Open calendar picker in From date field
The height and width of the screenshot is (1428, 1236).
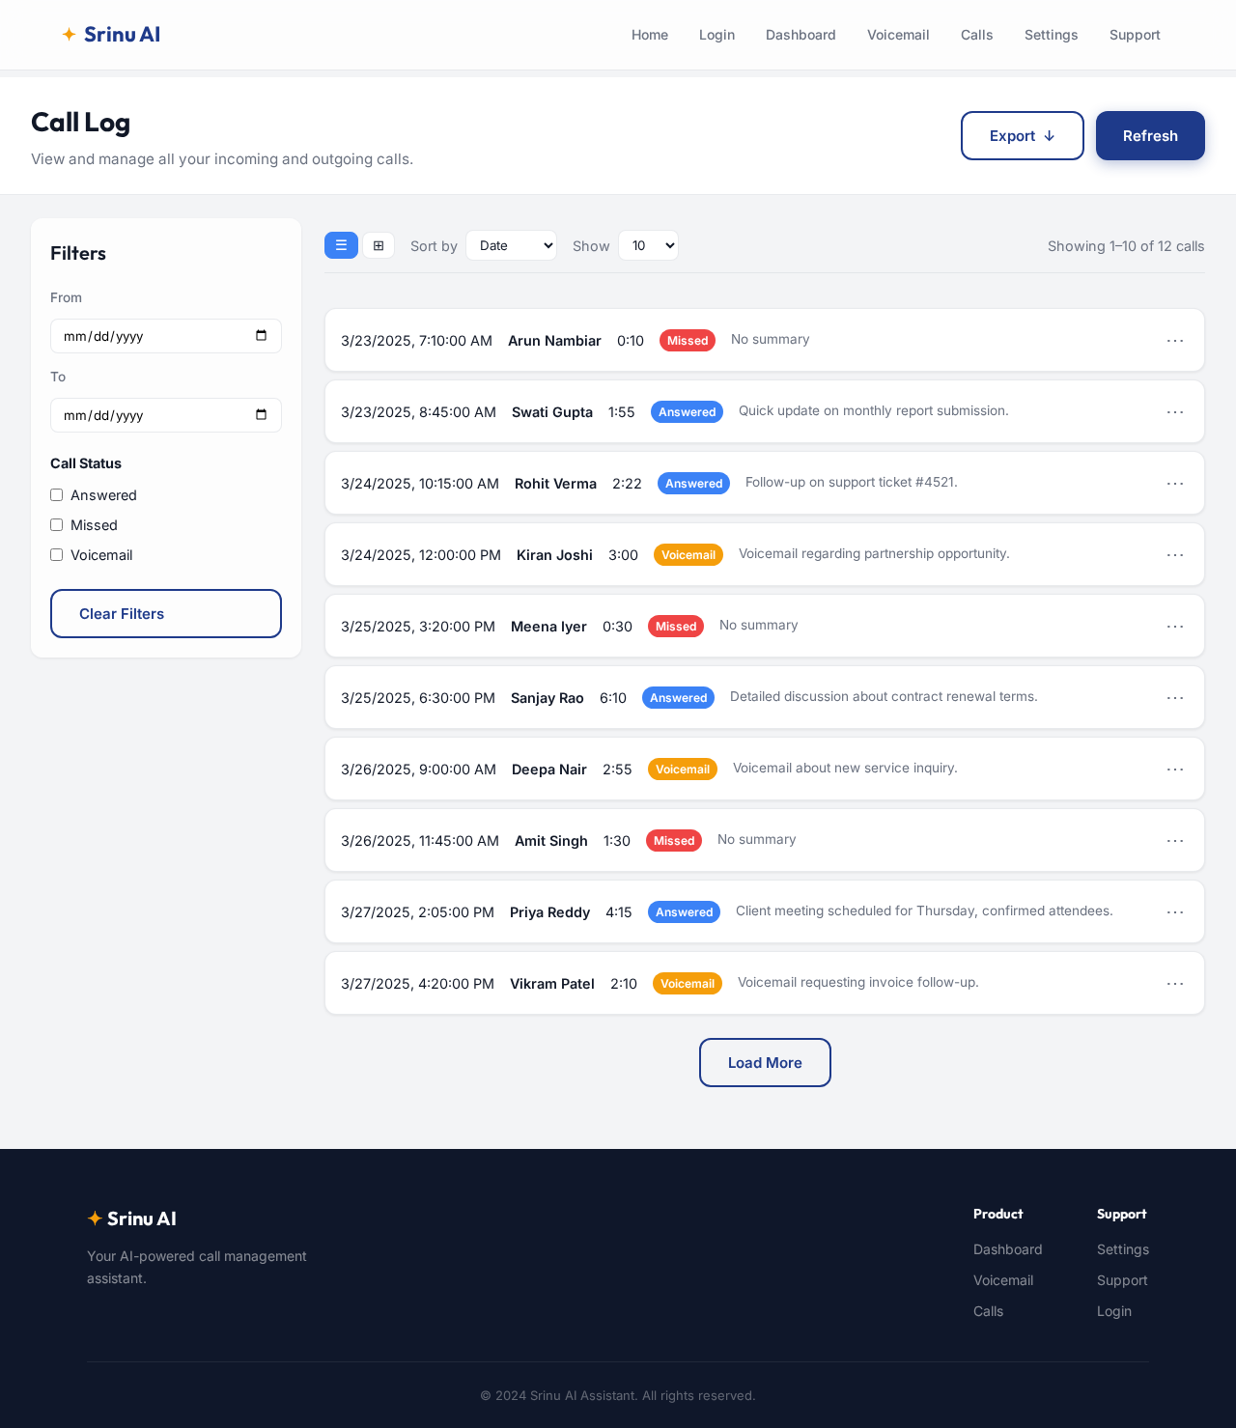click(261, 336)
